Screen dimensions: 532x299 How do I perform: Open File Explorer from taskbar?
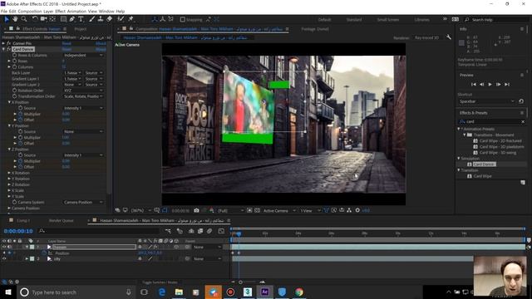tap(180, 292)
